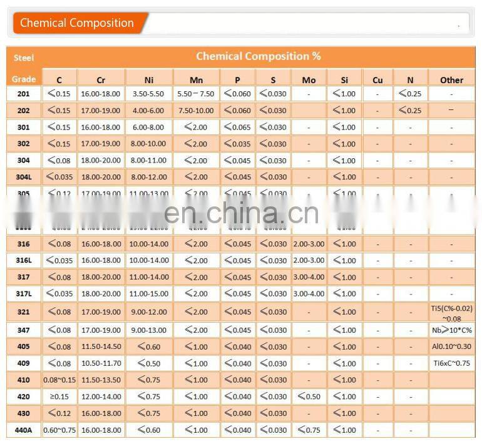The width and height of the screenshot is (482, 444).
Task: Choose the Mn column header
Action: tap(195, 79)
